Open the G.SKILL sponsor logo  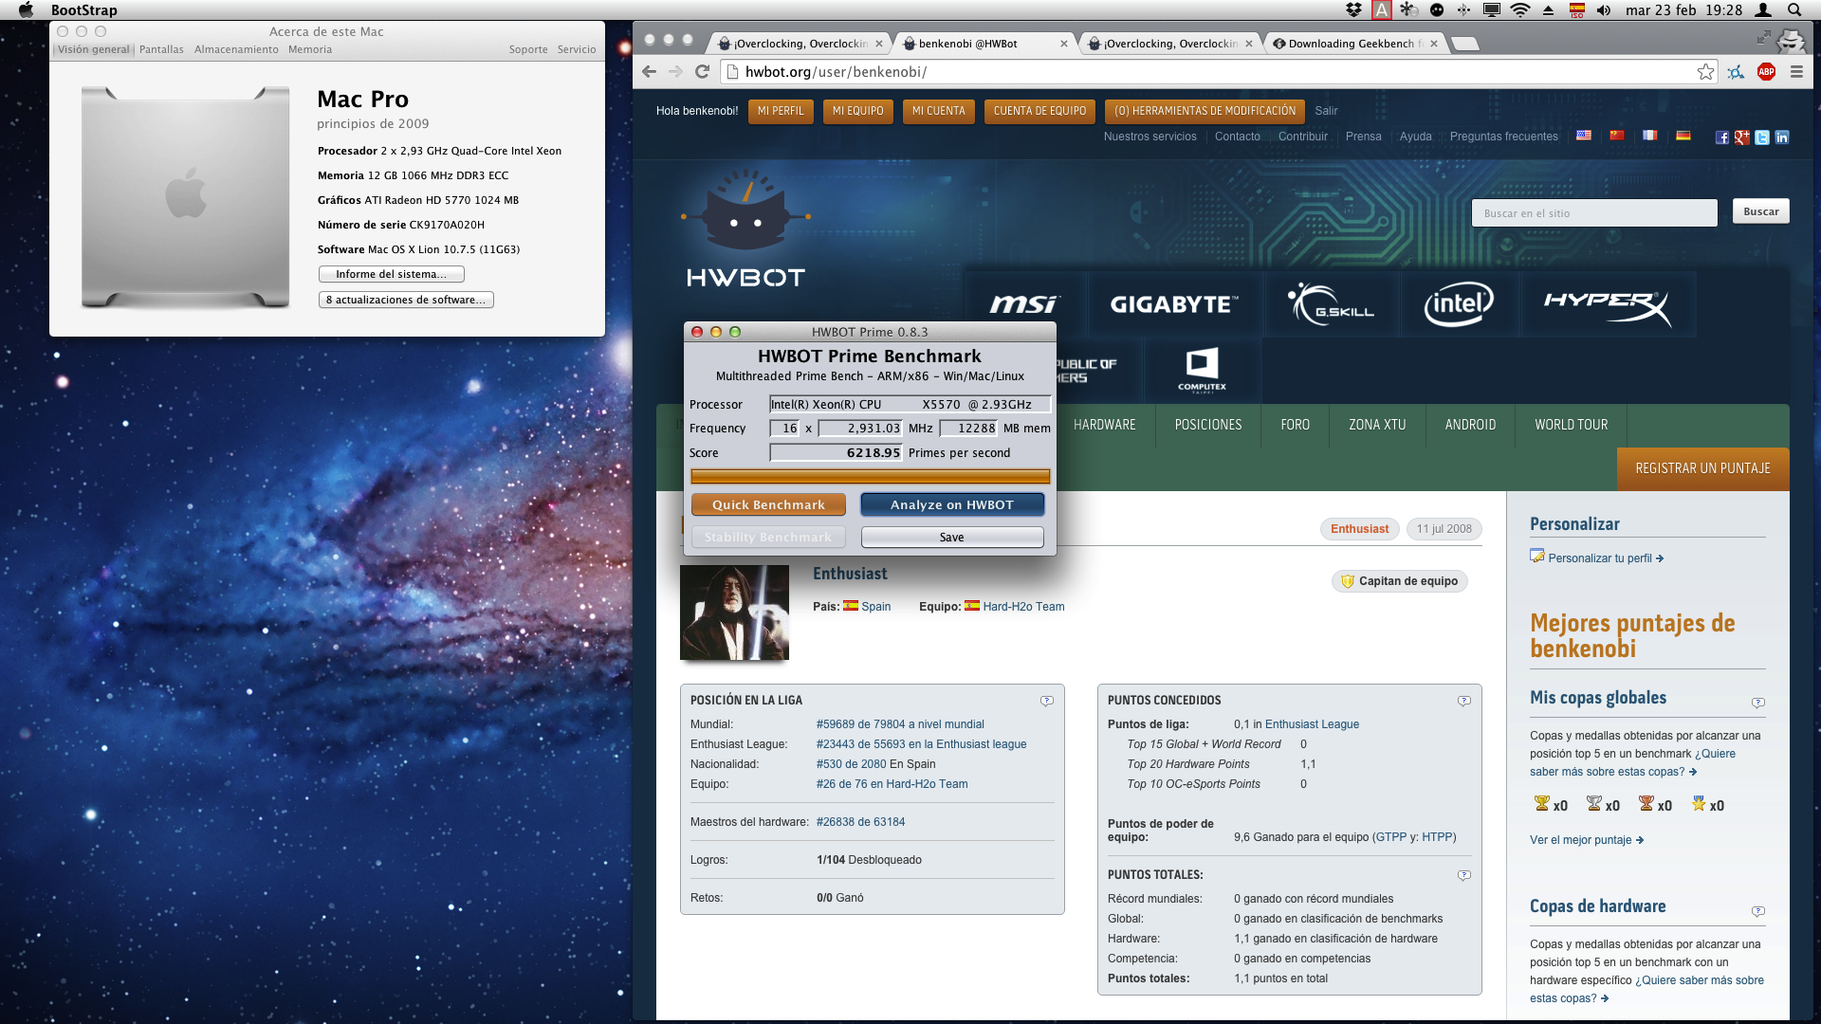coord(1332,303)
